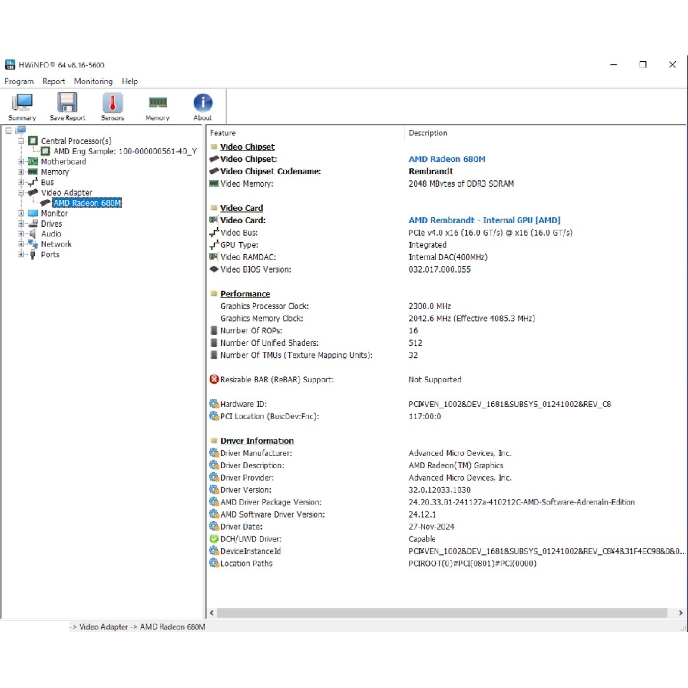
Task: Click the root computer icon in tree
Action: point(21,131)
